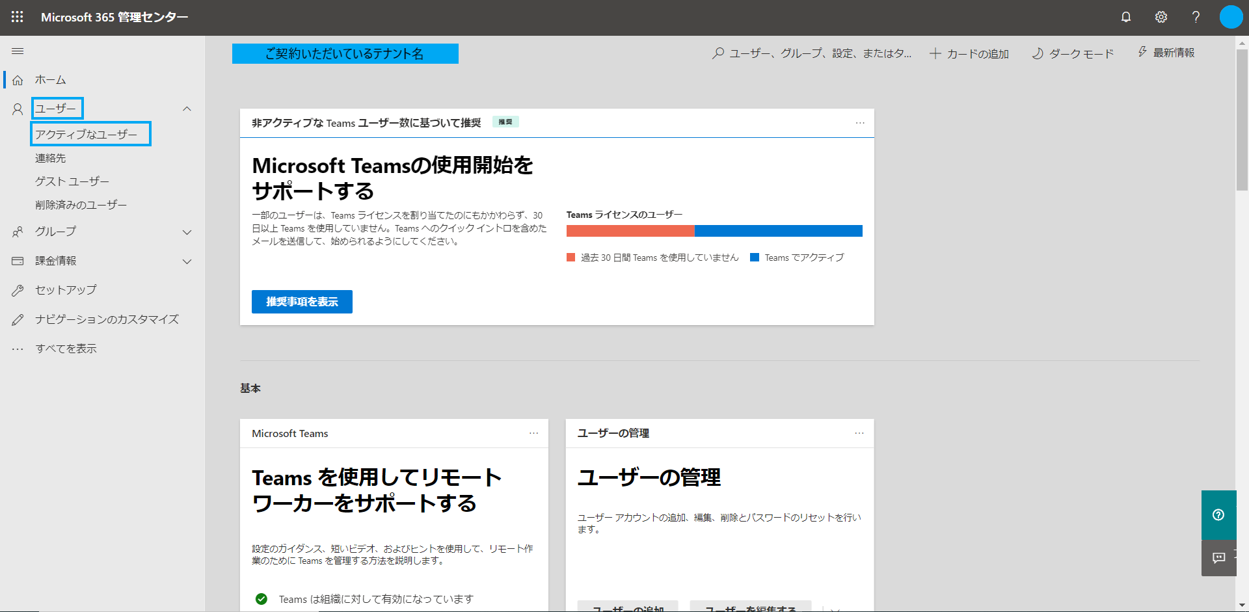Click the red inactive Teams bar segment
The height and width of the screenshot is (612, 1249).
click(x=630, y=231)
